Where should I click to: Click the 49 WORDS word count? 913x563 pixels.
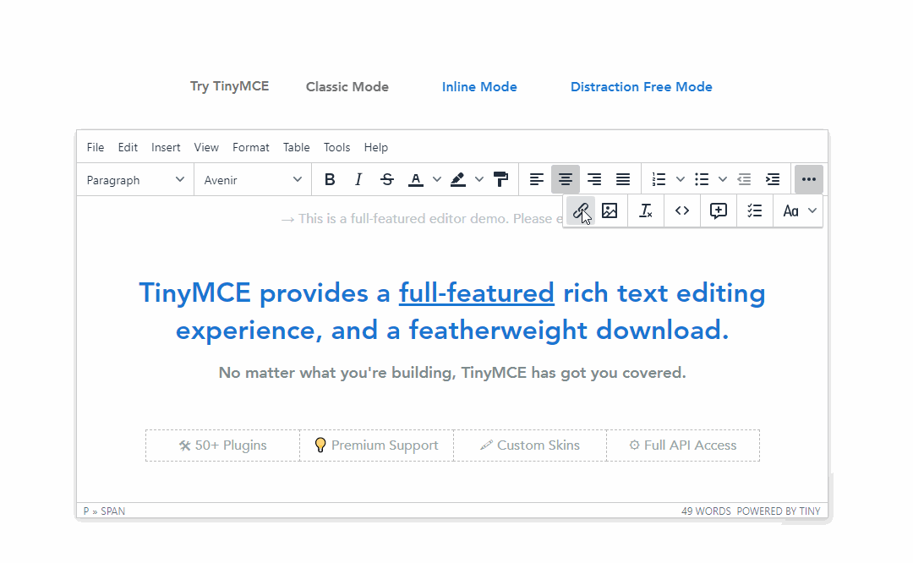click(706, 511)
